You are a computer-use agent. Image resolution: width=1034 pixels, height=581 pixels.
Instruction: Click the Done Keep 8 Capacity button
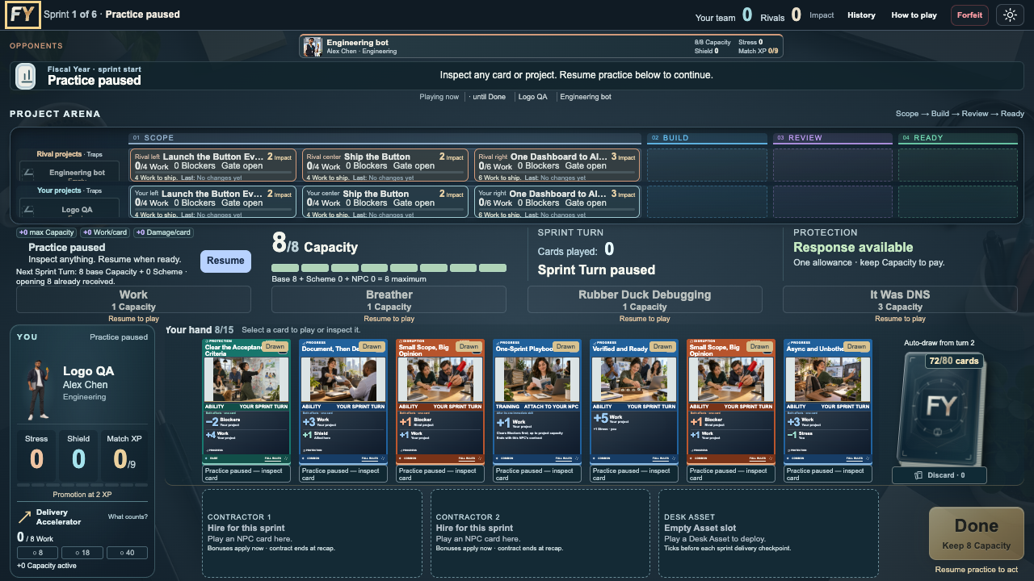(976, 534)
